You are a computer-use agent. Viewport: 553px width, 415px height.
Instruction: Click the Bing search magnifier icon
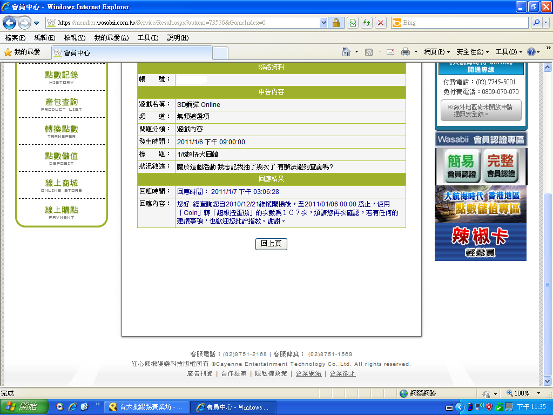tap(536, 23)
